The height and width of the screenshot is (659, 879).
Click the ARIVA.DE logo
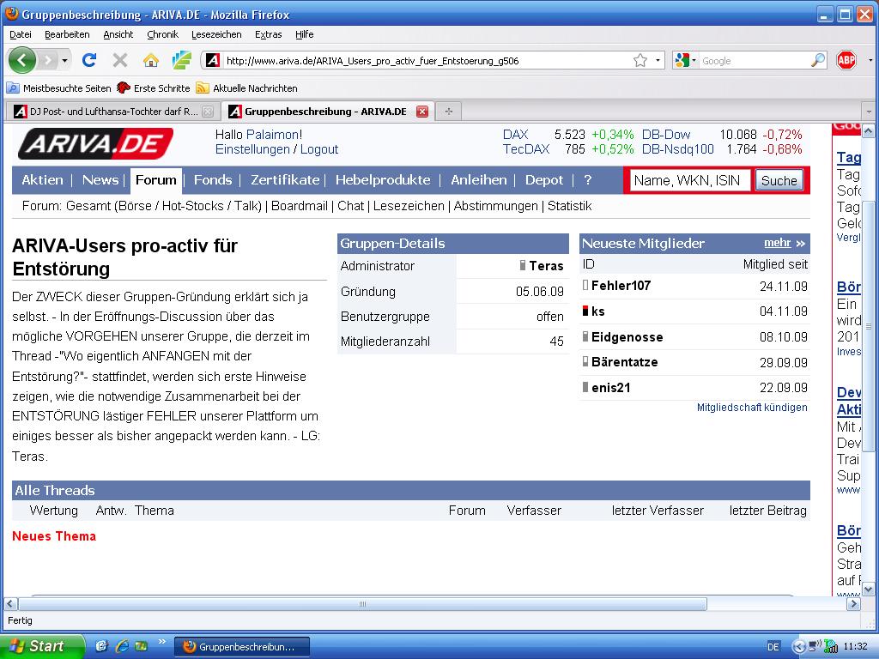95,144
